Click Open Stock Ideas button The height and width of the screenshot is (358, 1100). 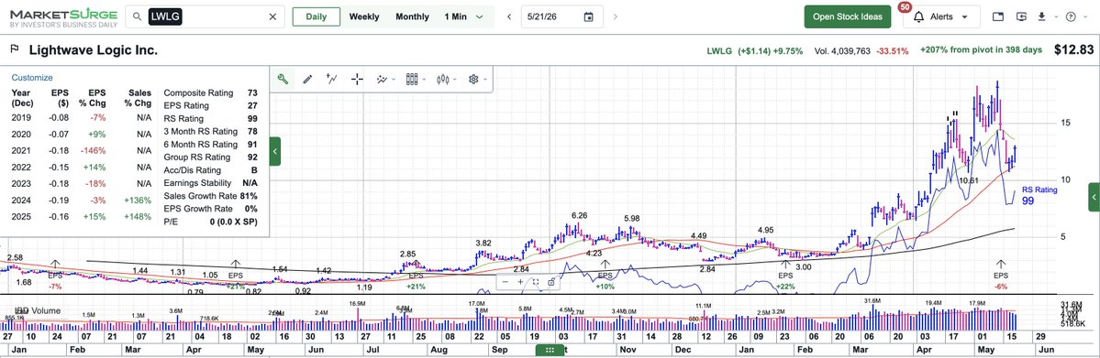[848, 16]
